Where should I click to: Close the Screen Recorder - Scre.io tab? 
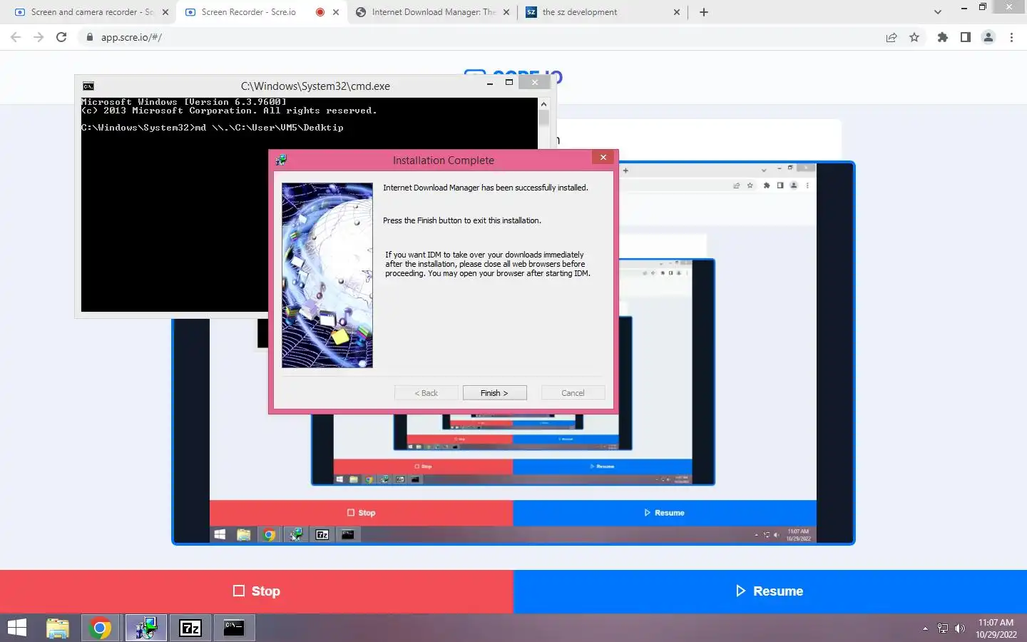click(336, 12)
